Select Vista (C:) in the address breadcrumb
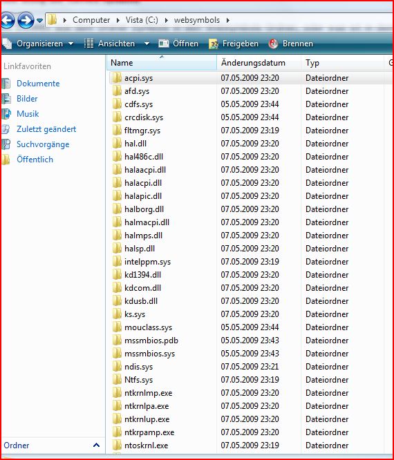The image size is (394, 460). [x=142, y=20]
